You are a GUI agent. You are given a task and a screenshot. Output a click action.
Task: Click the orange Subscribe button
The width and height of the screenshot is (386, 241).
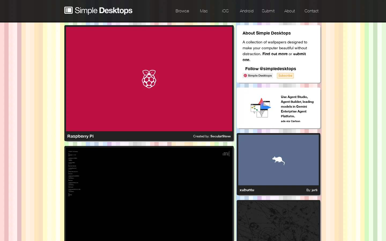coord(285,76)
